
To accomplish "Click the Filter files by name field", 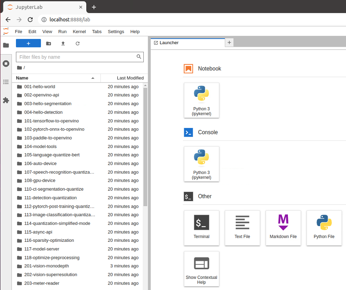I will click(76, 57).
